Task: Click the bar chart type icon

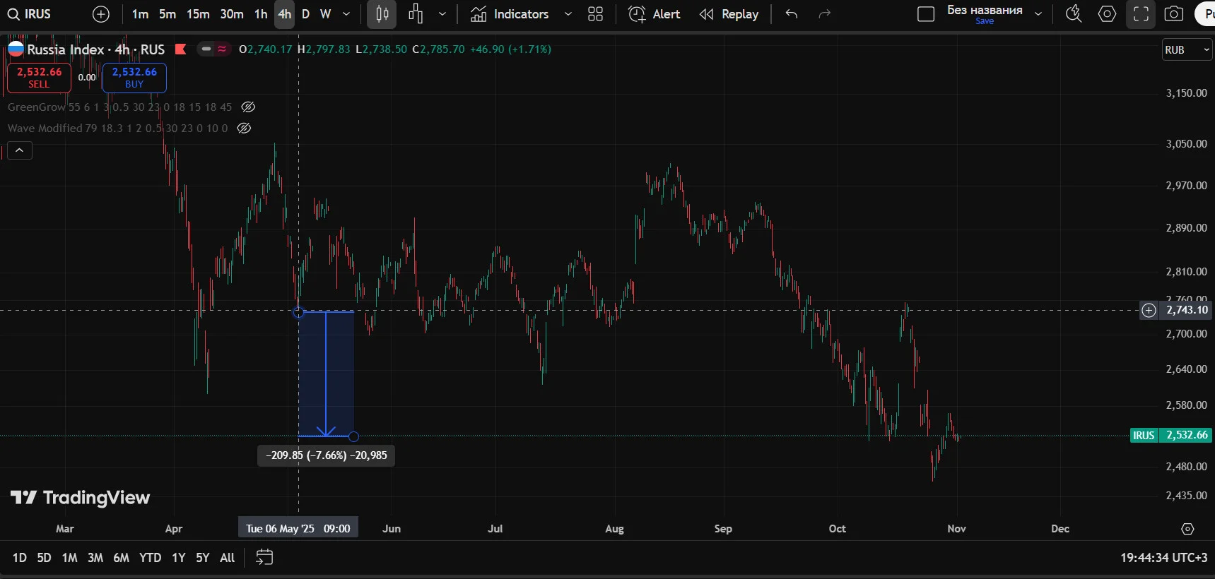Action: (416, 14)
